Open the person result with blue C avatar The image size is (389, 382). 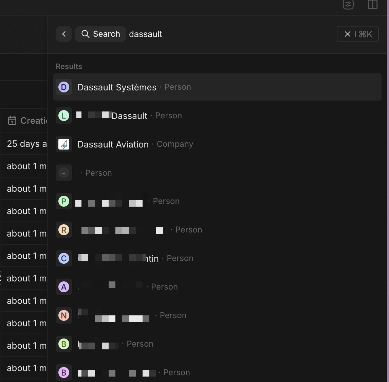(x=217, y=259)
